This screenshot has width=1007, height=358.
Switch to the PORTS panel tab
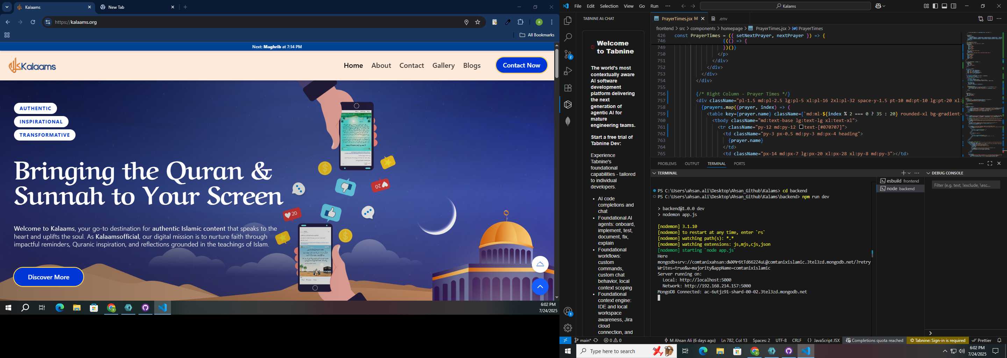coord(739,164)
